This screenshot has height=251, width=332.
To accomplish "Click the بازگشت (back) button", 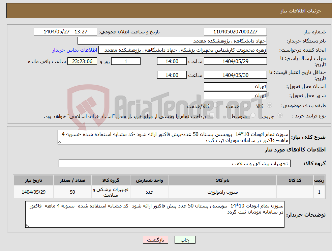I will tap(155, 240).
